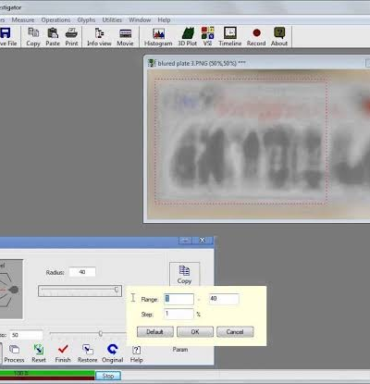This screenshot has width=370, height=384.
Task: Click the VSI toolbar icon
Action: [207, 36]
